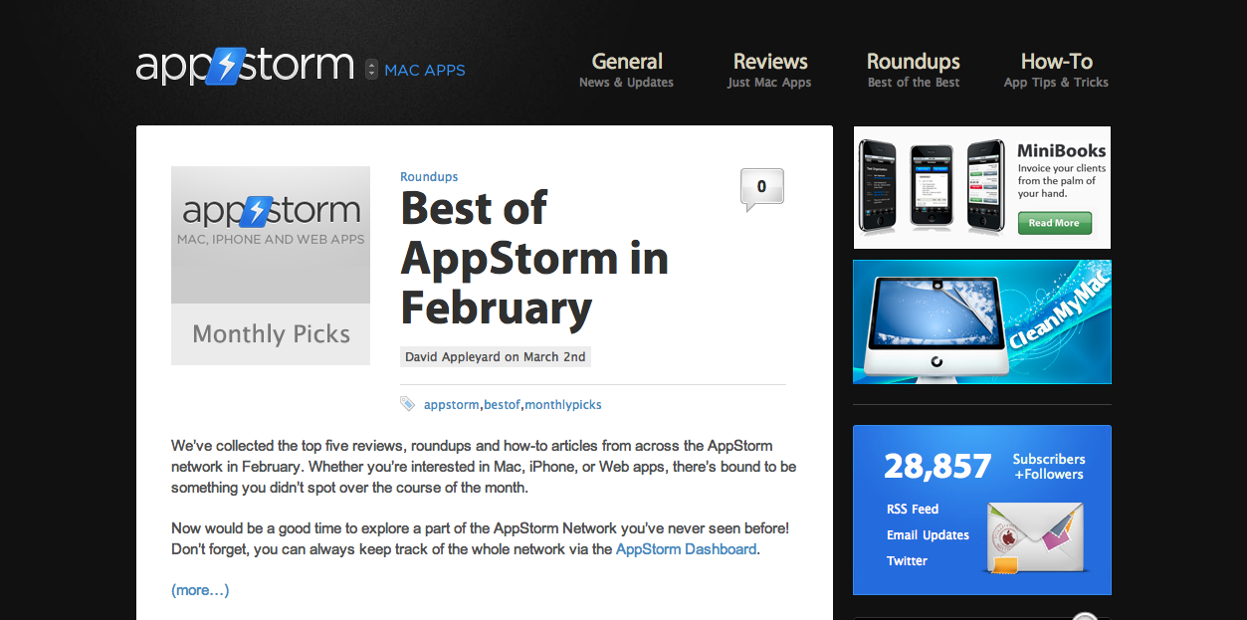
Task: Click the 28,857 subscriber count
Action: (x=937, y=466)
